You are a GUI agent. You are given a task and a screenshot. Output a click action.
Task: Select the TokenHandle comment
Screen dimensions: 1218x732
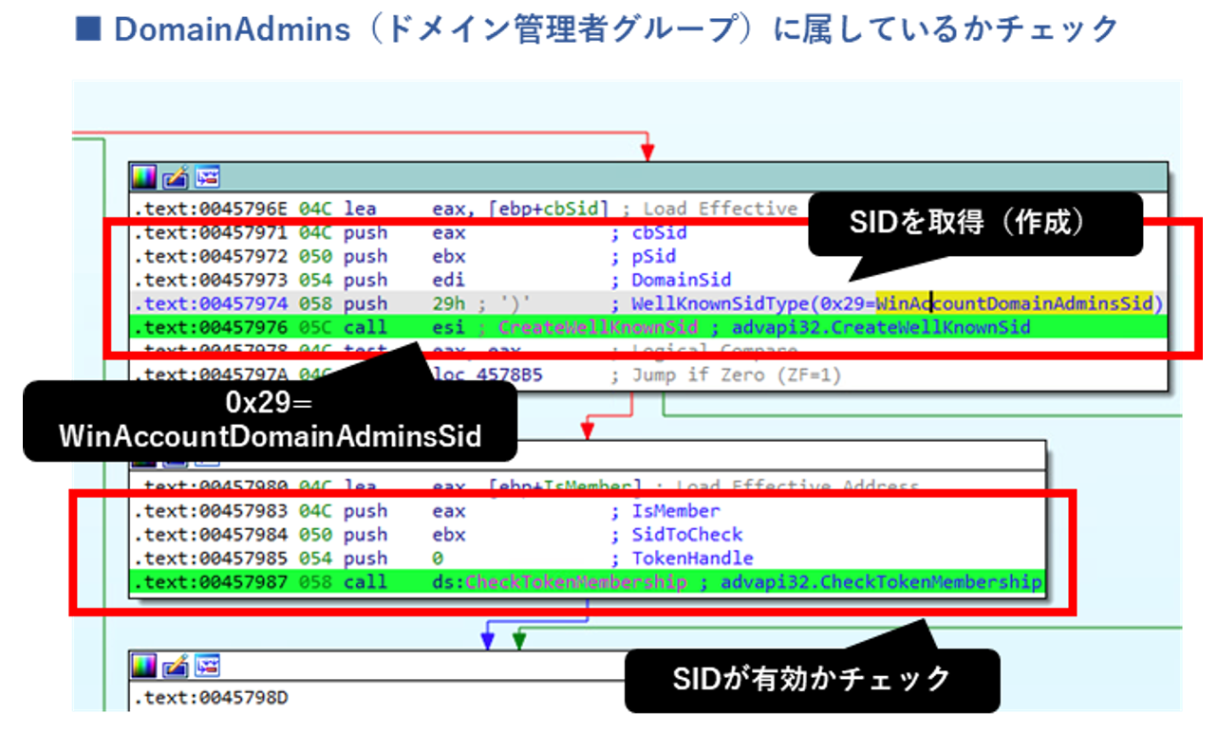click(x=692, y=558)
